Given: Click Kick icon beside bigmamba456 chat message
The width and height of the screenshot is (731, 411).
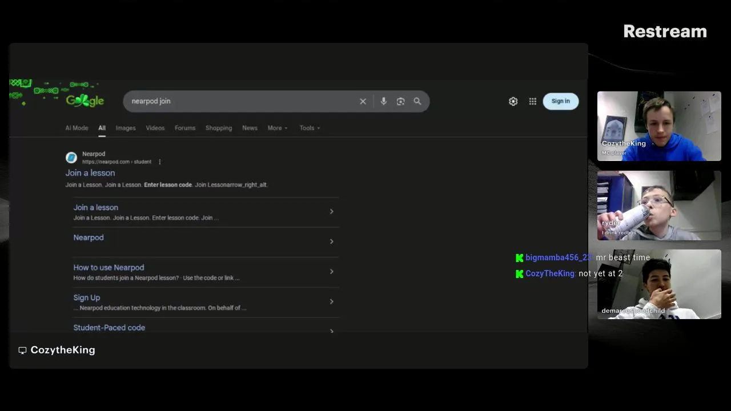Looking at the screenshot, I should click(519, 258).
